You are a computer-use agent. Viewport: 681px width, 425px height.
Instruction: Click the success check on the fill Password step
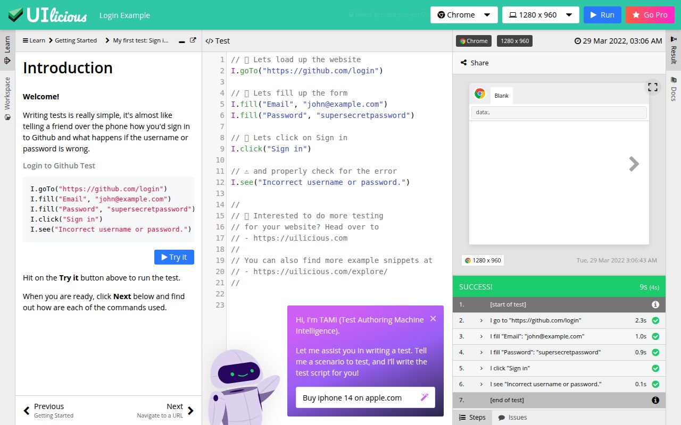pos(655,352)
